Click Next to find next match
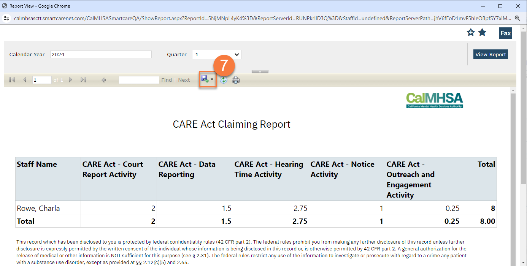This screenshot has height=266, width=527. coord(184,79)
